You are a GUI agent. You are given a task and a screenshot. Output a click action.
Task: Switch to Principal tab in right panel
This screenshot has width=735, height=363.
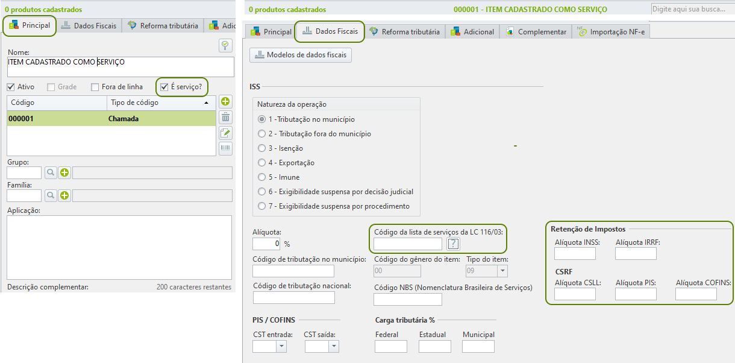click(x=271, y=32)
